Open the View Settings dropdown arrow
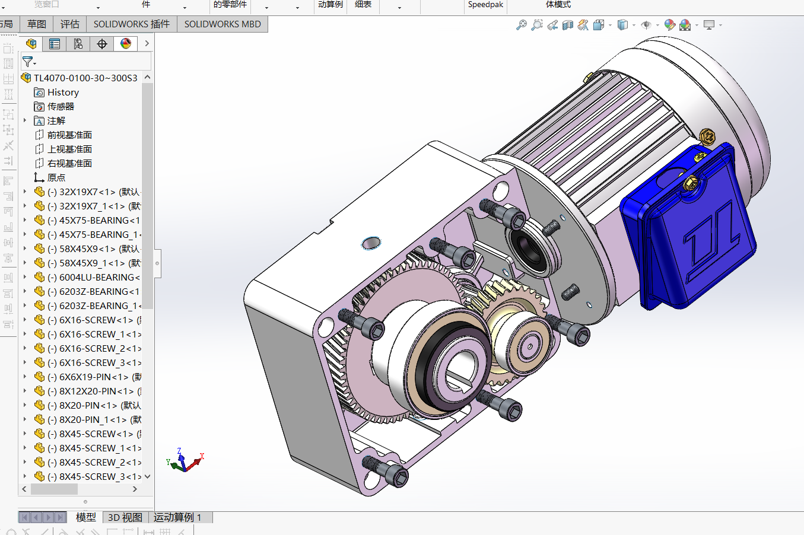 720,26
